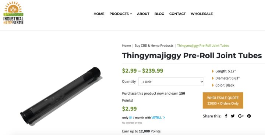Image resolution: width=265 pixels, height=135 pixels.
Task: Open Buy CBD & Hemp Products breadcrumb
Action: (x=154, y=45)
